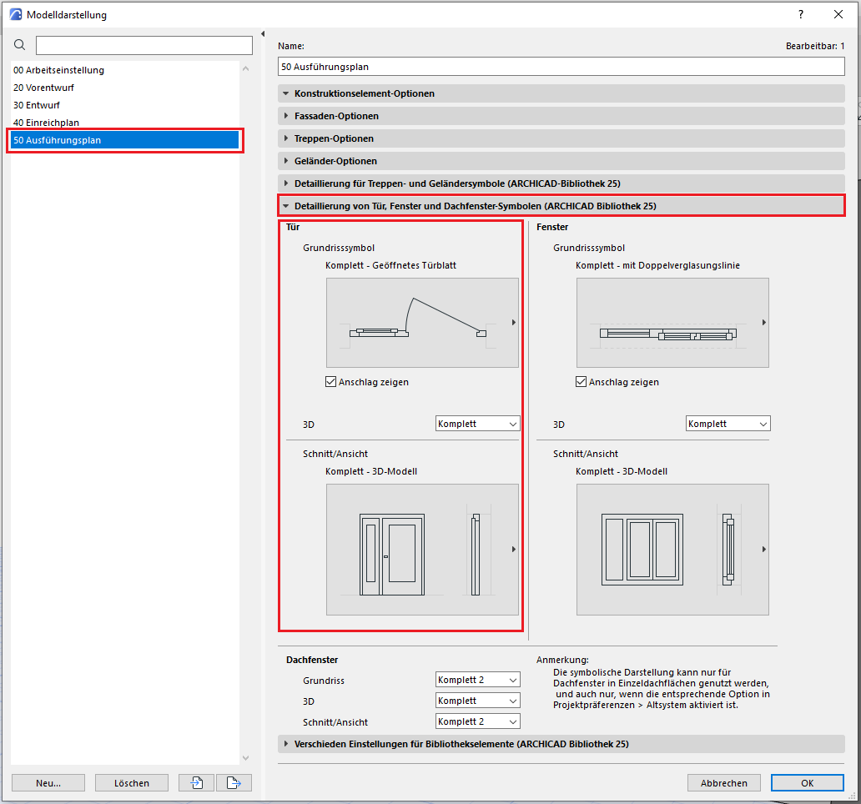
Task: Toggle door Anschlag zeigen checkbox
Action: pyautogui.click(x=331, y=382)
